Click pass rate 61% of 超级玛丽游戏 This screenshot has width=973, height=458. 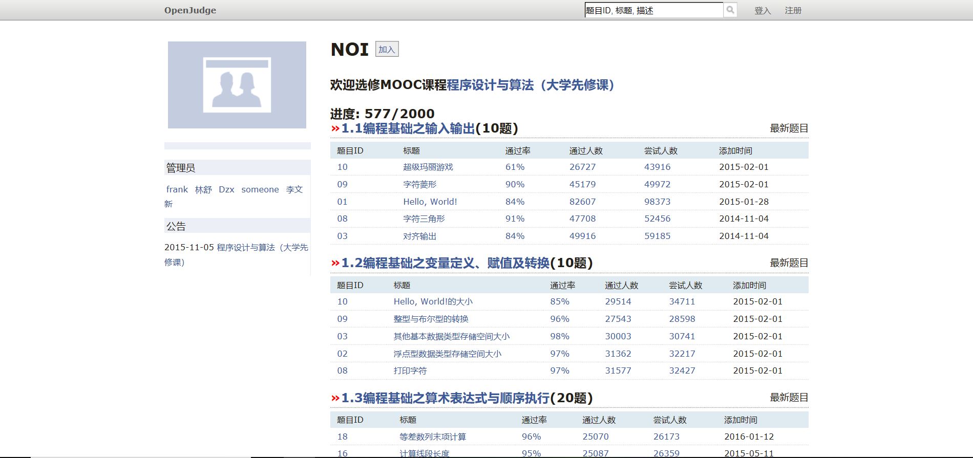515,167
